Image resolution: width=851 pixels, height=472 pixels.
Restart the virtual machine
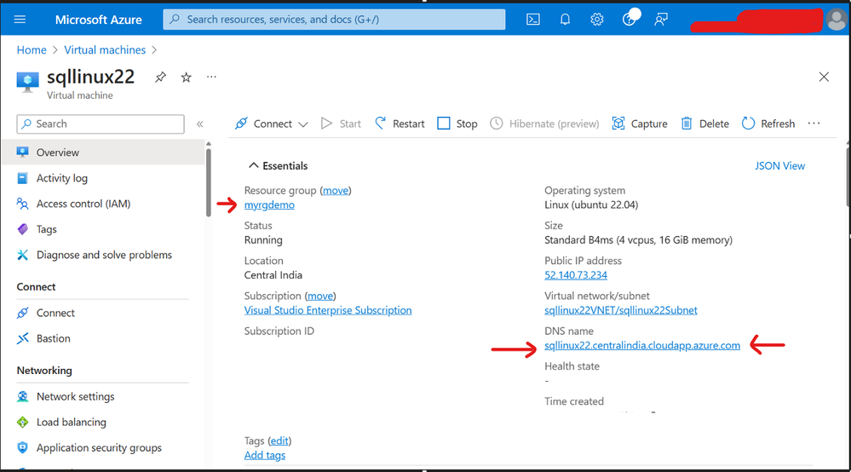[x=400, y=124]
